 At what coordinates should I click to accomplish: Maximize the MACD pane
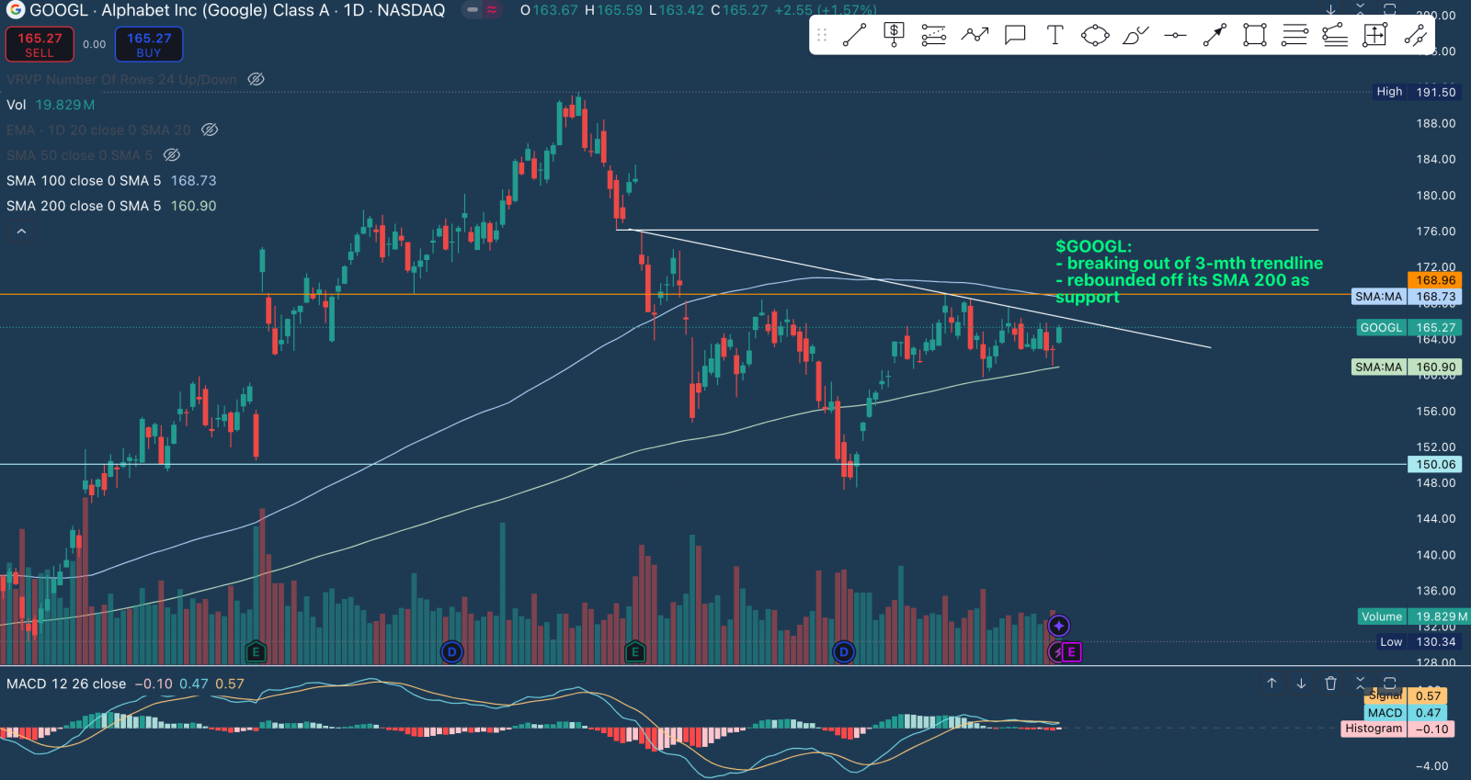pos(1390,684)
